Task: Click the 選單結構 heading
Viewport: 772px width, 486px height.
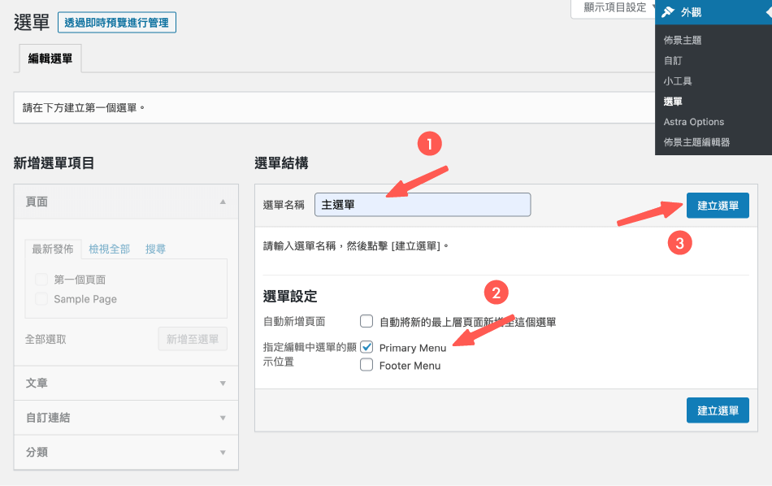Action: coord(281,163)
